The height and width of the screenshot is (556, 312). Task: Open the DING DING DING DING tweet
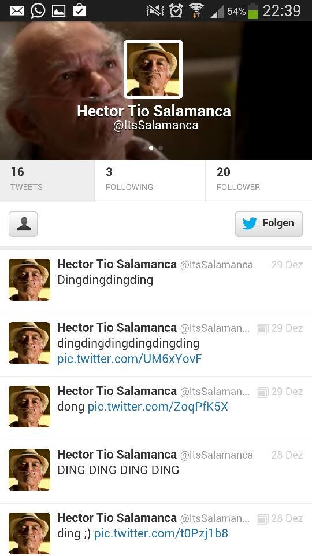coord(156,471)
